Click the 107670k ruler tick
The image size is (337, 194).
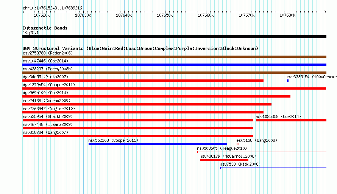tap(247, 15)
